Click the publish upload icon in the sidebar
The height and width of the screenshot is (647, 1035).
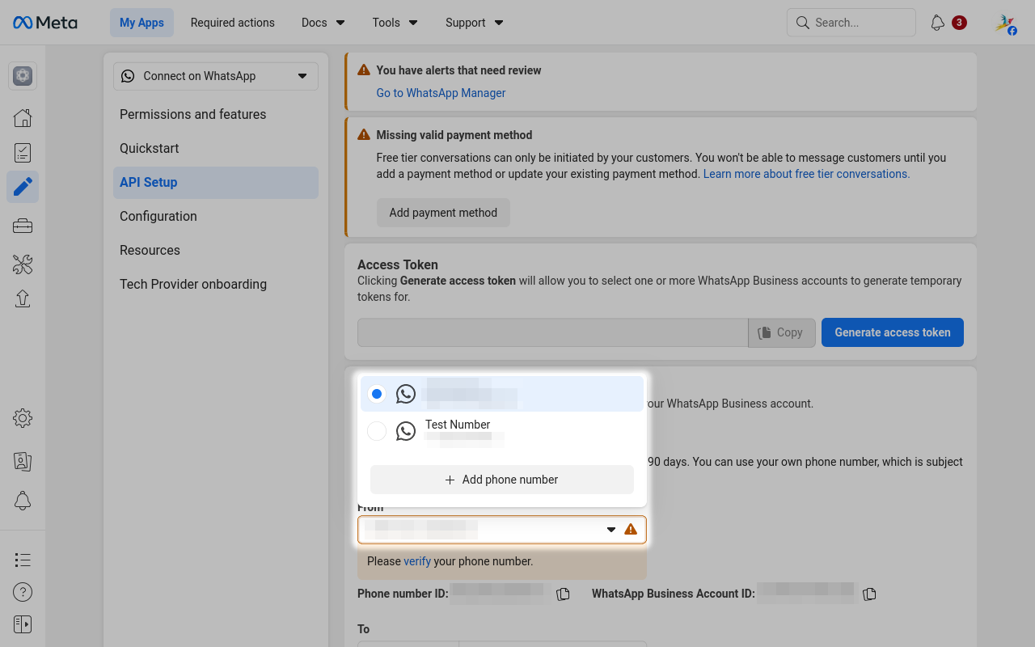click(23, 298)
